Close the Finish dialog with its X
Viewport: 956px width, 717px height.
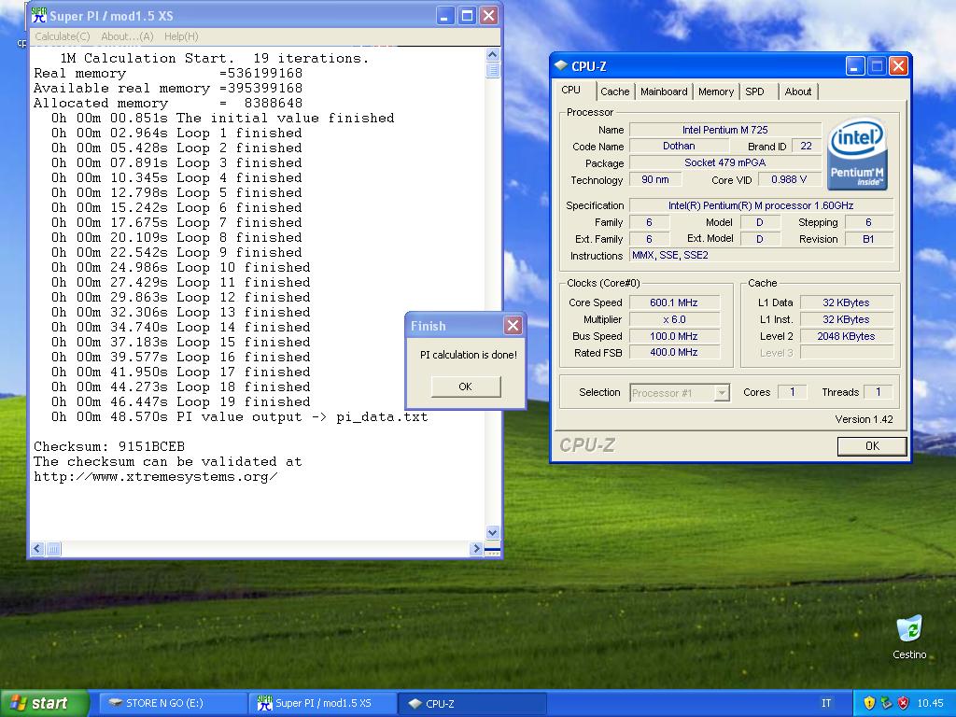pyautogui.click(x=513, y=326)
